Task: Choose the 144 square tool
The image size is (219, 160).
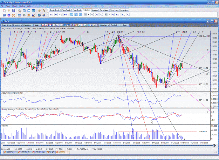Action: coord(92,14)
